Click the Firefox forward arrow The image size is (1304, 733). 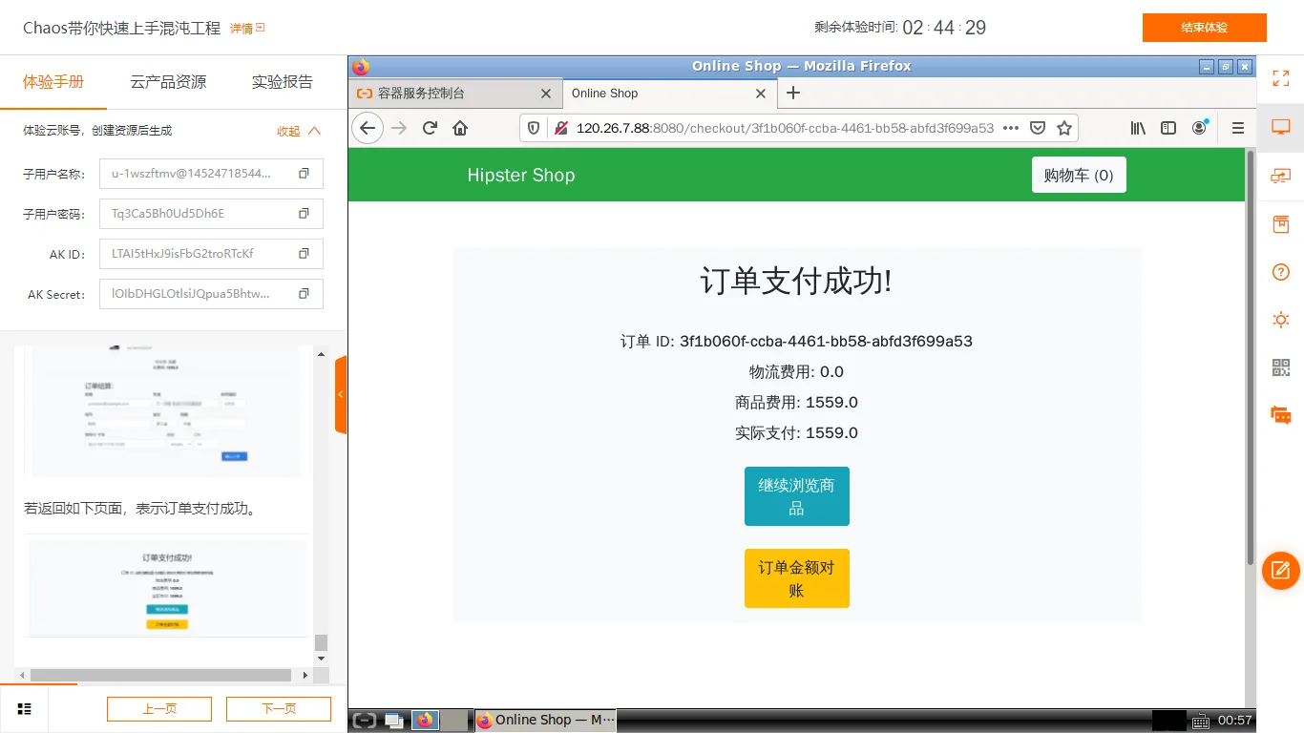point(399,128)
